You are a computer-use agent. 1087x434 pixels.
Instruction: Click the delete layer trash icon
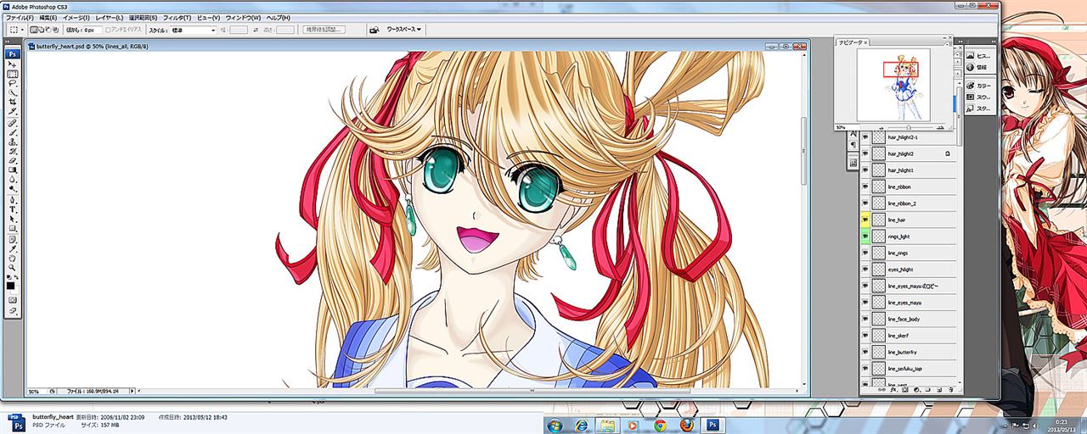(x=953, y=390)
